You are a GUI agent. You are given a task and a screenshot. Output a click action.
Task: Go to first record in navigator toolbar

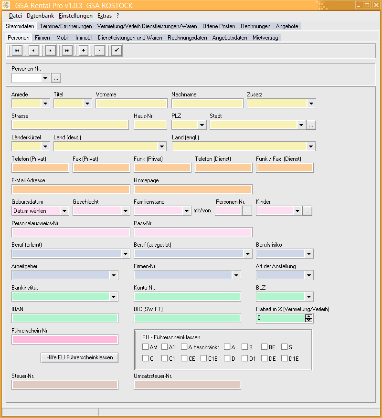pos(17,51)
